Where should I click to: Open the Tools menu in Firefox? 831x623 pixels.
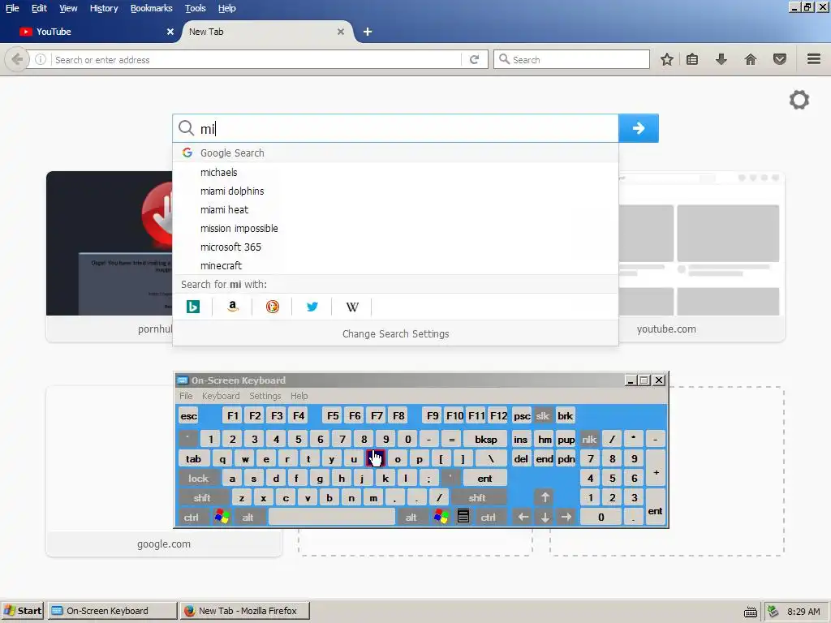coord(195,8)
